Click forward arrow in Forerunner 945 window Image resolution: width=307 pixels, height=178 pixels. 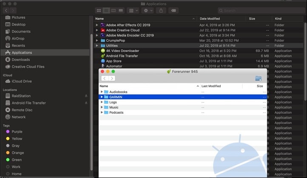point(112,78)
